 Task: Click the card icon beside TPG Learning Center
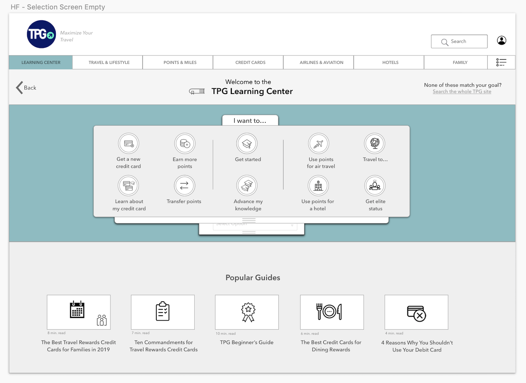197,92
